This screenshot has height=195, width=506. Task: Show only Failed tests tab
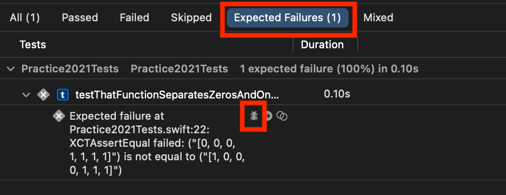pos(134,17)
